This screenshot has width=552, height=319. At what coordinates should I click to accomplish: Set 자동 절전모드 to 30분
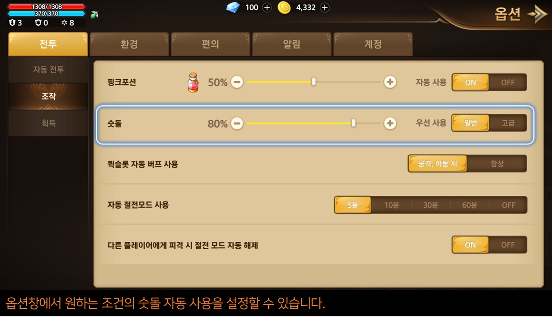431,205
